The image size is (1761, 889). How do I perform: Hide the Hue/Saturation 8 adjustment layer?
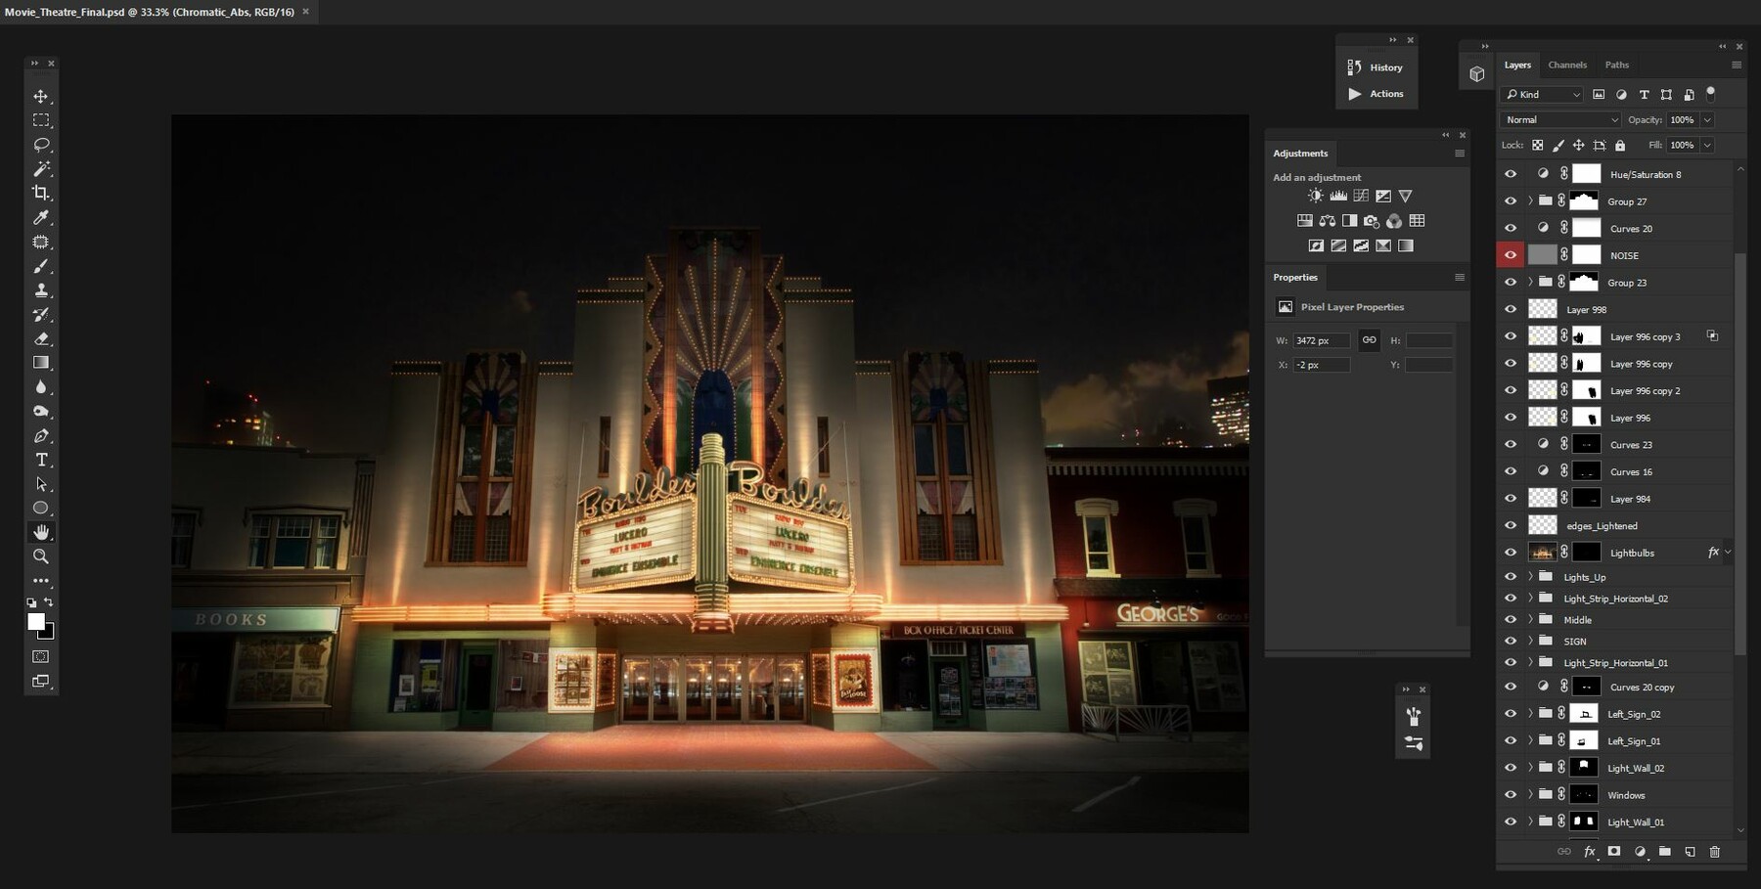click(1510, 173)
